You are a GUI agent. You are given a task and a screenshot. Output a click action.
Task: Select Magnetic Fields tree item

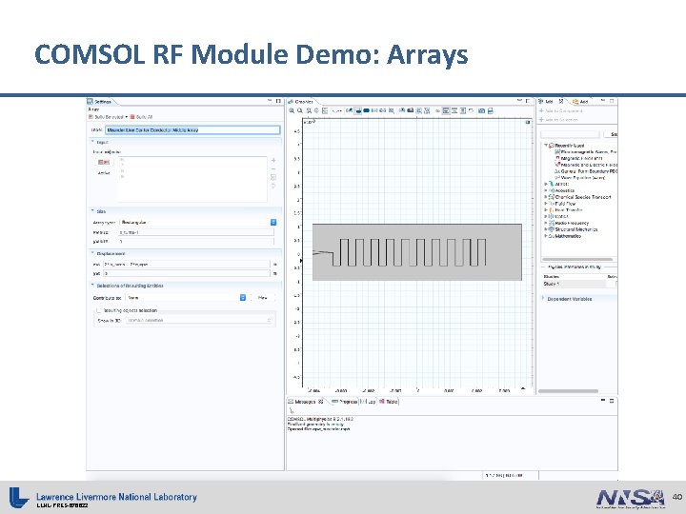(579, 158)
